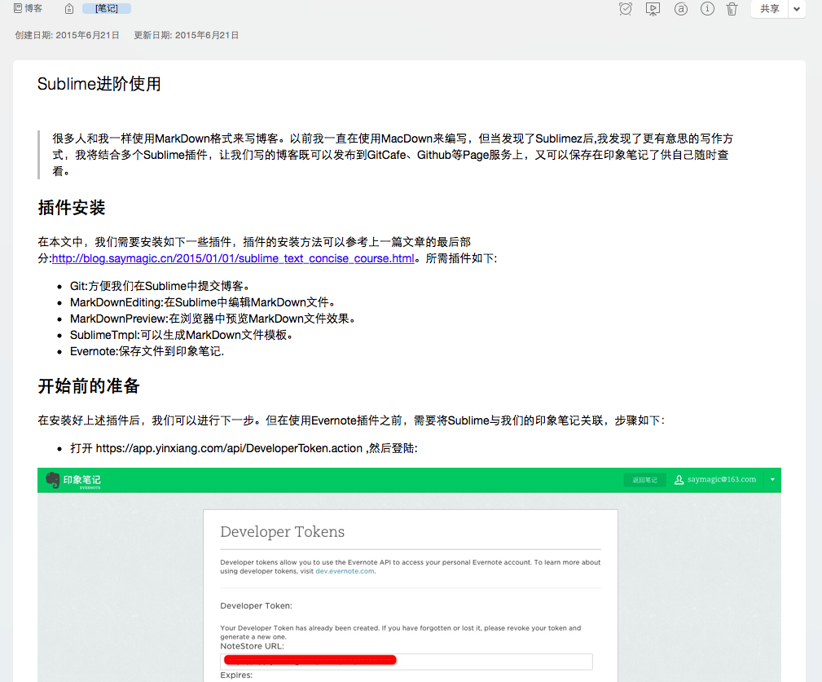Image resolution: width=822 pixels, height=682 pixels.
Task: Open the blog.saymagic.cn sublime course link
Action: [x=233, y=258]
